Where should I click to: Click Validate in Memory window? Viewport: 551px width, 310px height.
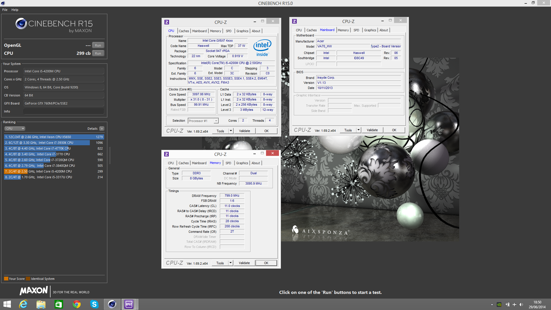[244, 263]
